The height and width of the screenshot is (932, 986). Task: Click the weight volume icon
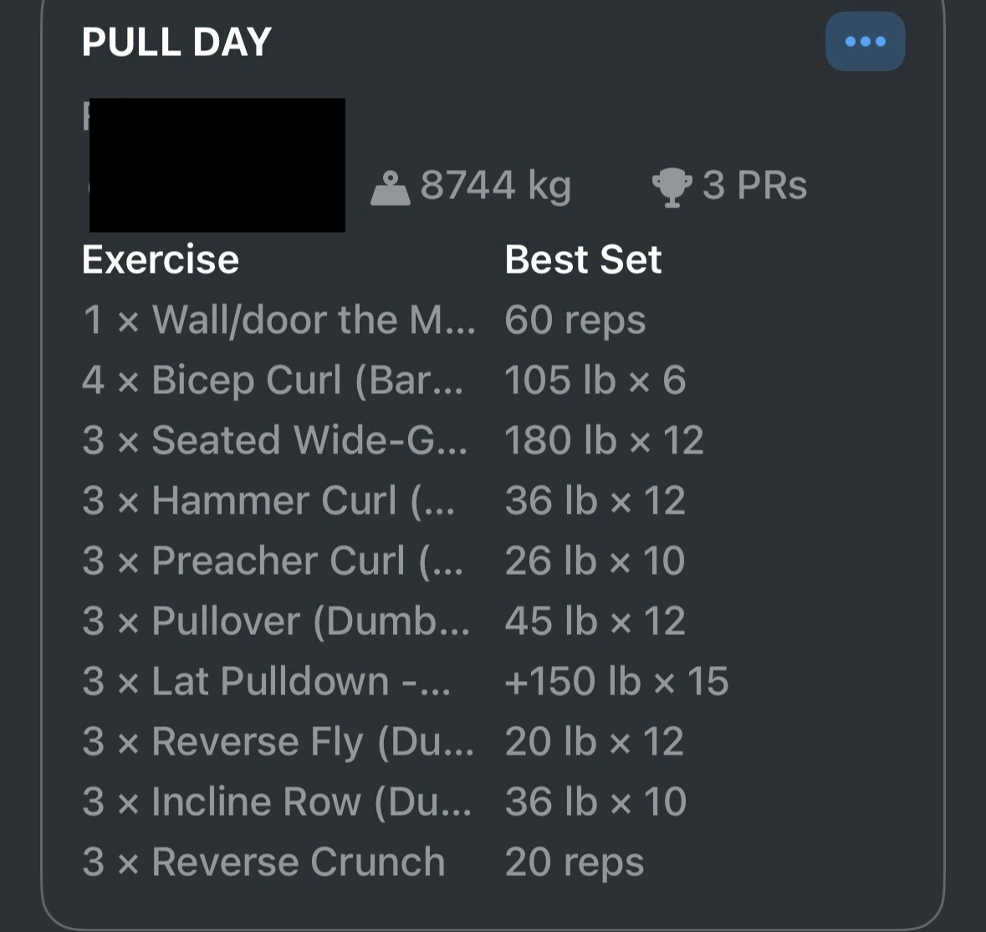coord(390,187)
